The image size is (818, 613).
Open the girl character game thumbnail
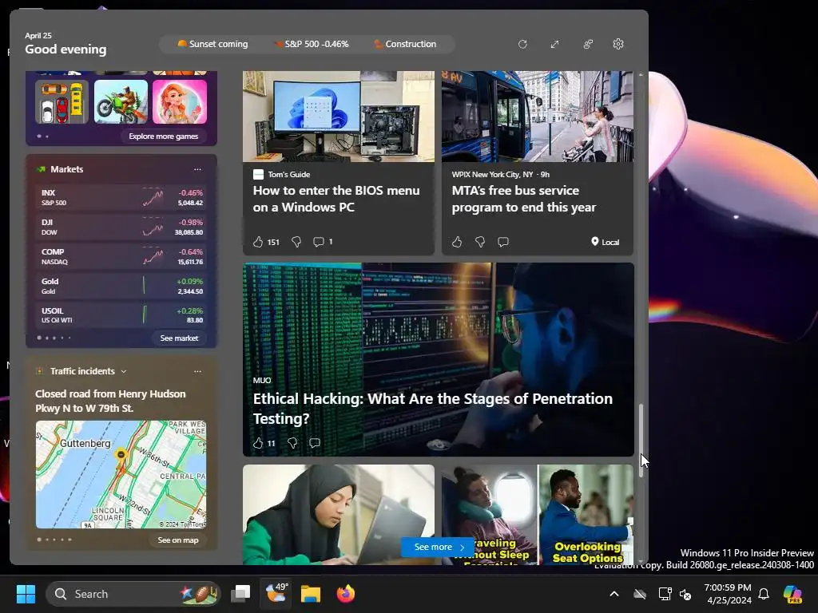click(x=180, y=101)
